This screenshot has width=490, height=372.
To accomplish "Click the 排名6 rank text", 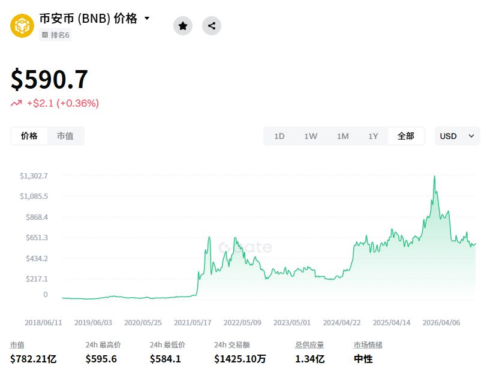I will 60,35.
